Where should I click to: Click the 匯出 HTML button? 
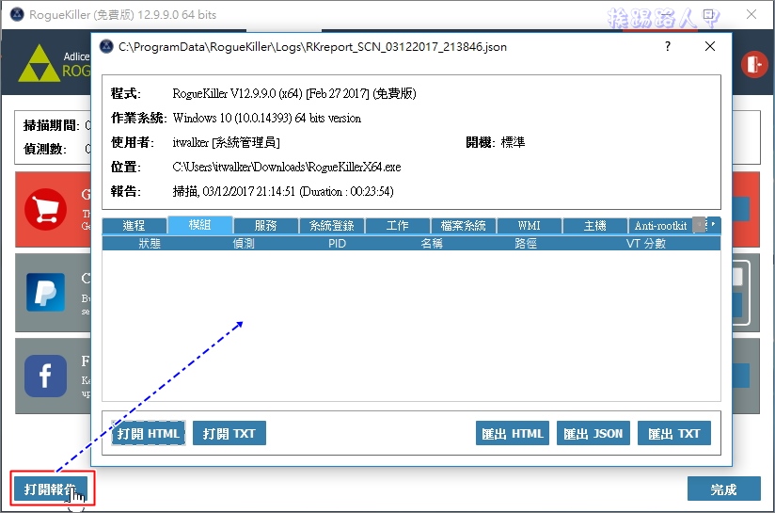pos(513,433)
